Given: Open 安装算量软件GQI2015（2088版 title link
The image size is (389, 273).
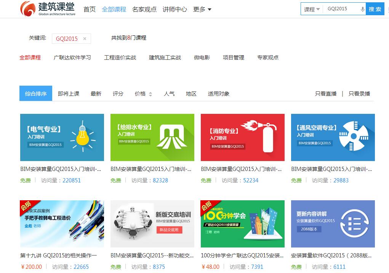Looking at the screenshot, I should click(331, 255).
